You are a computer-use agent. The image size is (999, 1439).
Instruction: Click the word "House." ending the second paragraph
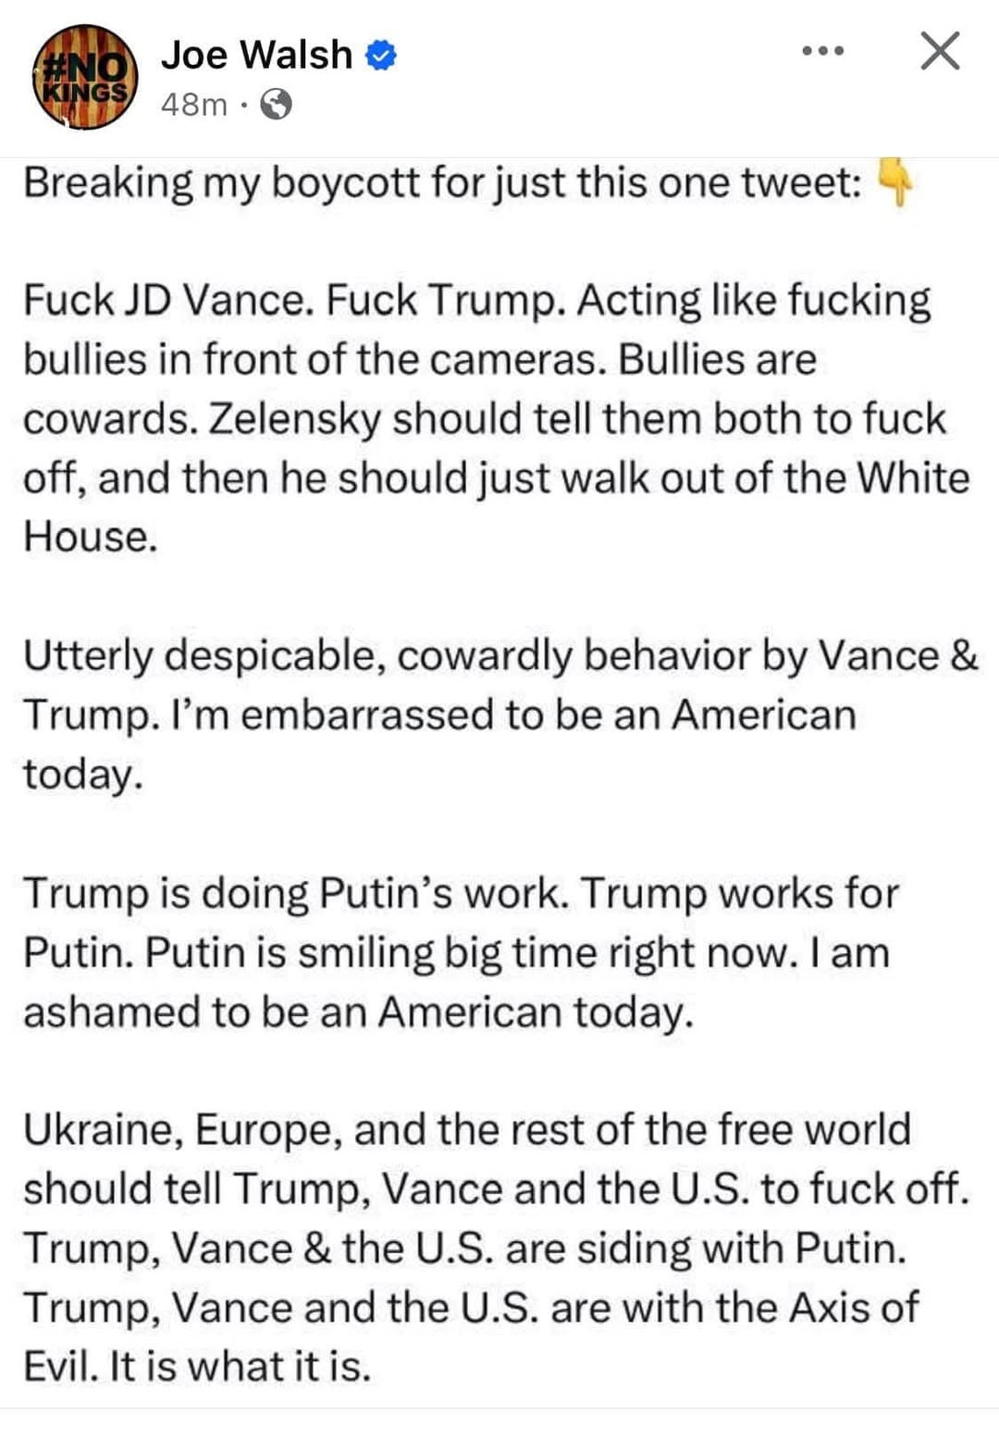point(90,537)
